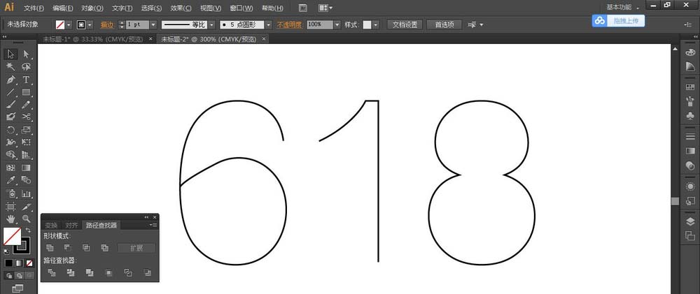Click the 首选项 button
Screen dimensions: 700x294
click(444, 25)
